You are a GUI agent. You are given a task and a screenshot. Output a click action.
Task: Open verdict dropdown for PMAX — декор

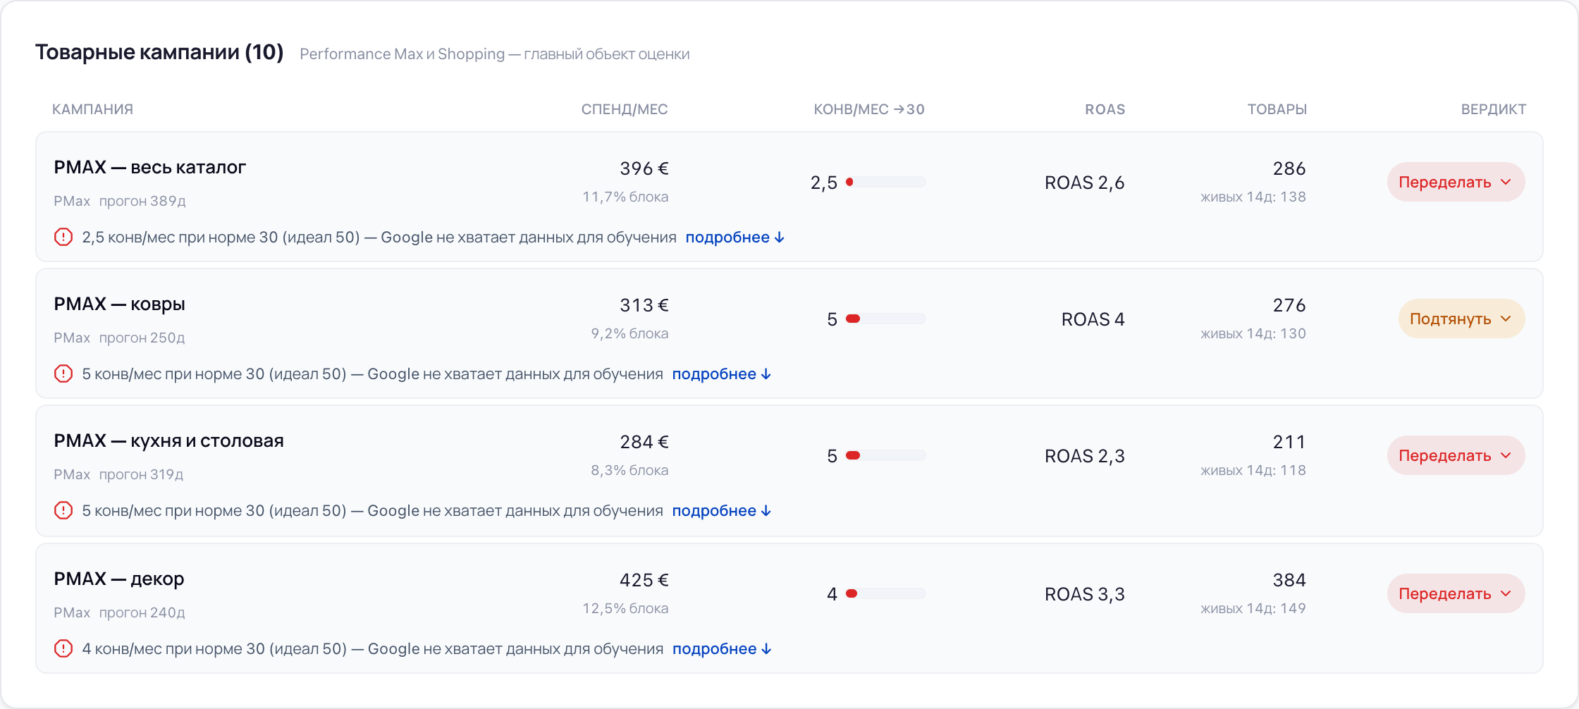point(1456,593)
